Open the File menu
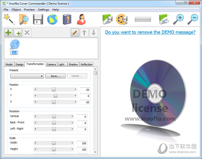Image resolution: width=202 pixels, height=159 pixels. pos(6,9)
